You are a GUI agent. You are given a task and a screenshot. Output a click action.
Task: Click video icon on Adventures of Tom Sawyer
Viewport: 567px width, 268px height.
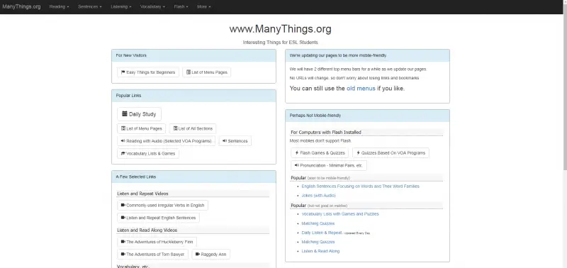coord(123,255)
